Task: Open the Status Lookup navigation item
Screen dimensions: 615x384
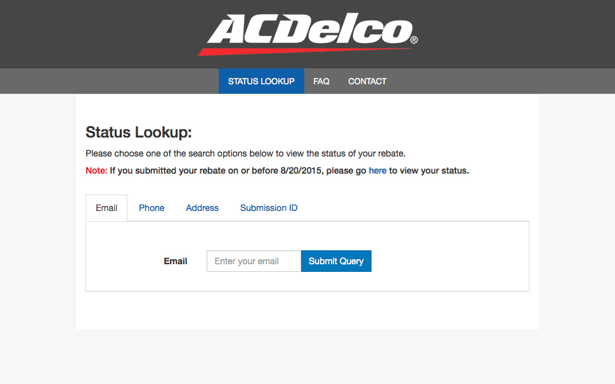Action: 261,81
